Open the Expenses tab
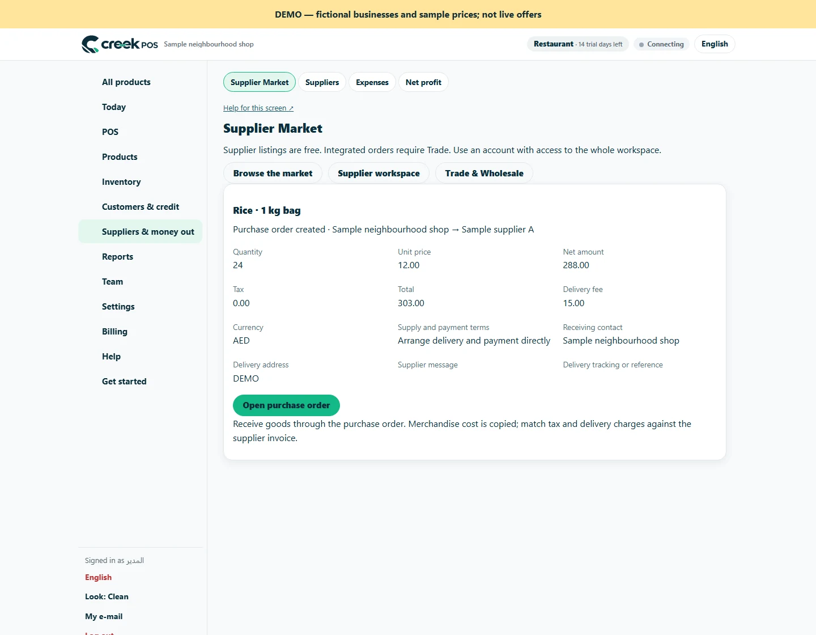816x635 pixels. point(372,82)
